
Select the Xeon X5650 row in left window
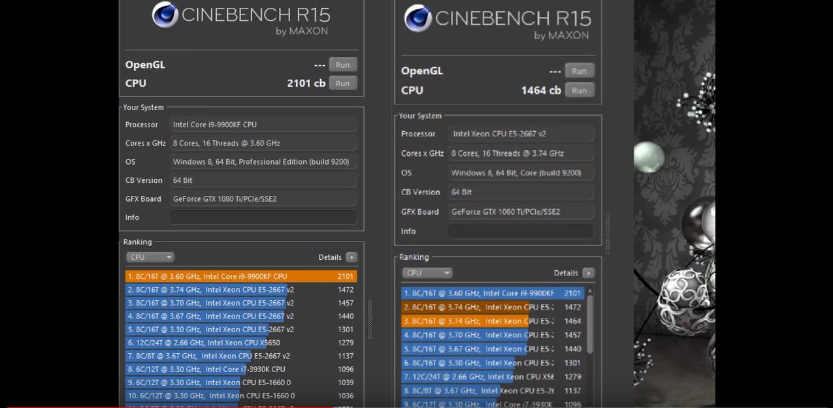point(241,343)
